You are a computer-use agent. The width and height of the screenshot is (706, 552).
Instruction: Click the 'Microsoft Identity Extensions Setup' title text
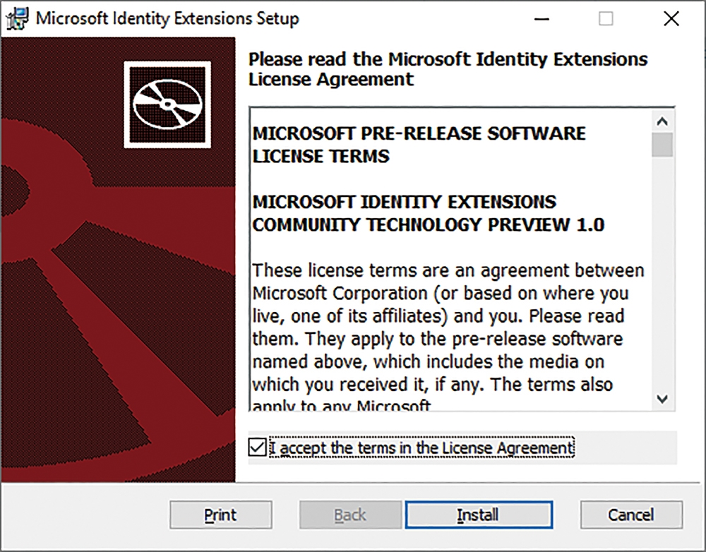coord(167,19)
